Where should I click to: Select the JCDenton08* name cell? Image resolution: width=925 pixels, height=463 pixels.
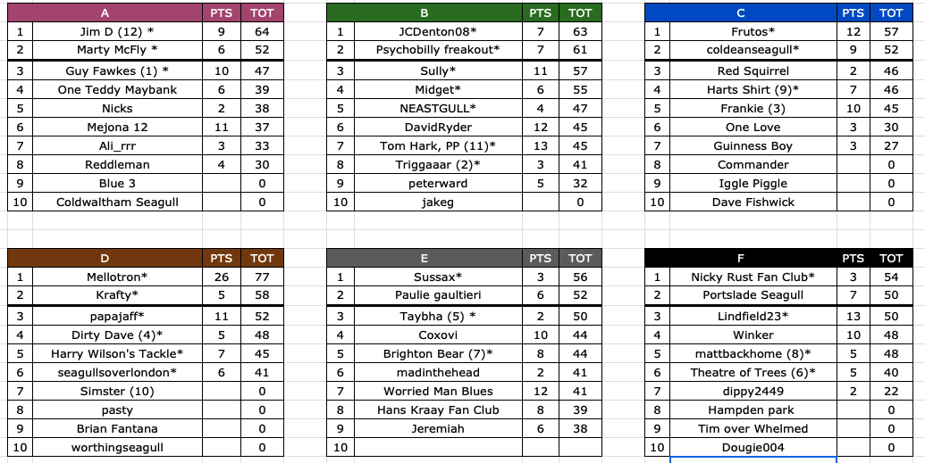(438, 32)
